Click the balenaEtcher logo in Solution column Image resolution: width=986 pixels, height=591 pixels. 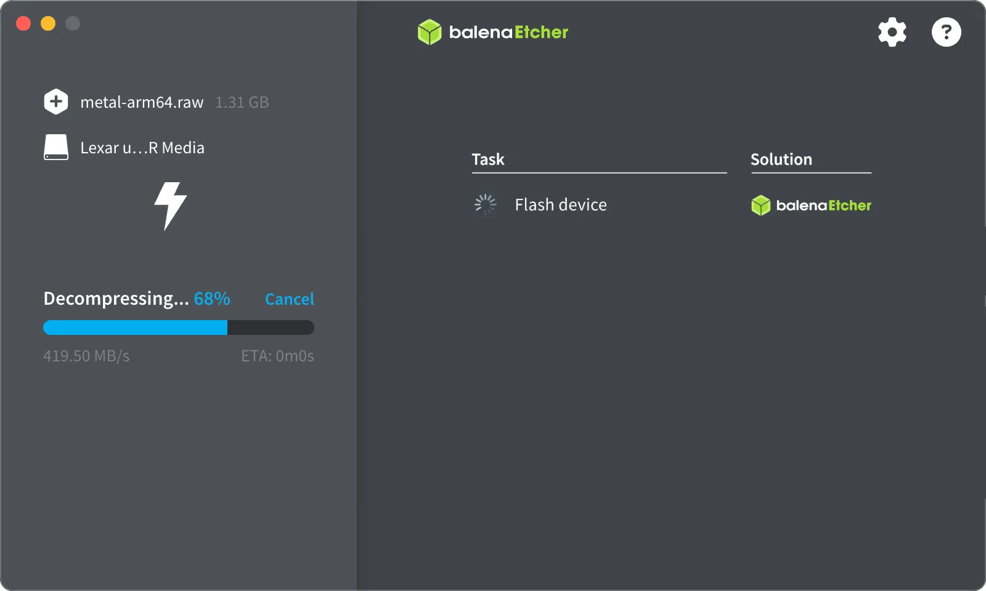[810, 205]
